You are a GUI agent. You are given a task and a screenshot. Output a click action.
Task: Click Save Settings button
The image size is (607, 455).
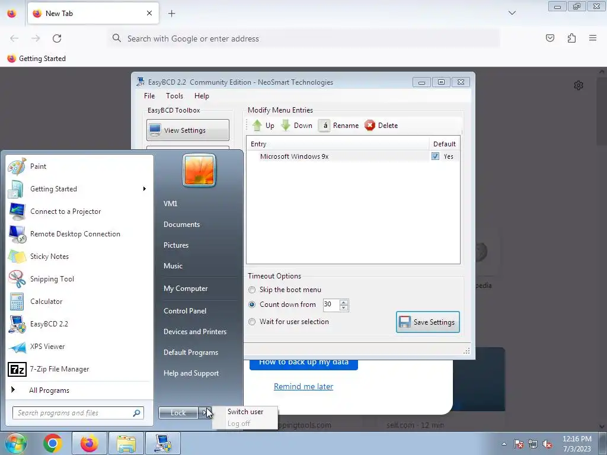(428, 322)
